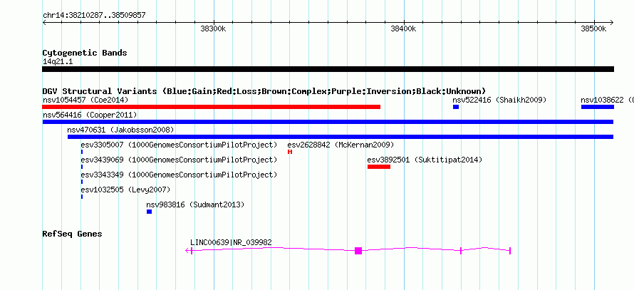Open the esv3892501 (Suktitipat2014) label
The height and width of the screenshot is (290, 634).
[425, 160]
